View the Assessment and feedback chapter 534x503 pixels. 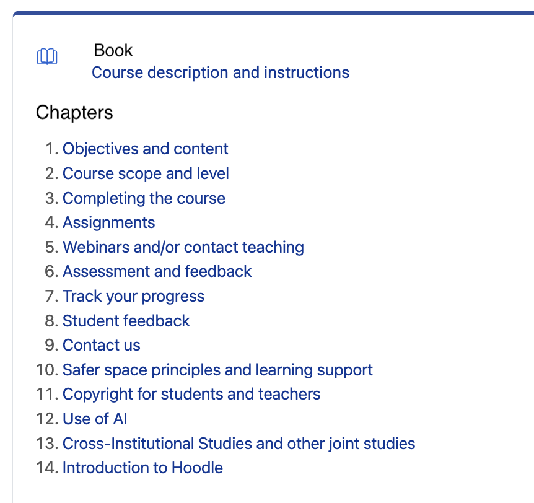pos(157,271)
